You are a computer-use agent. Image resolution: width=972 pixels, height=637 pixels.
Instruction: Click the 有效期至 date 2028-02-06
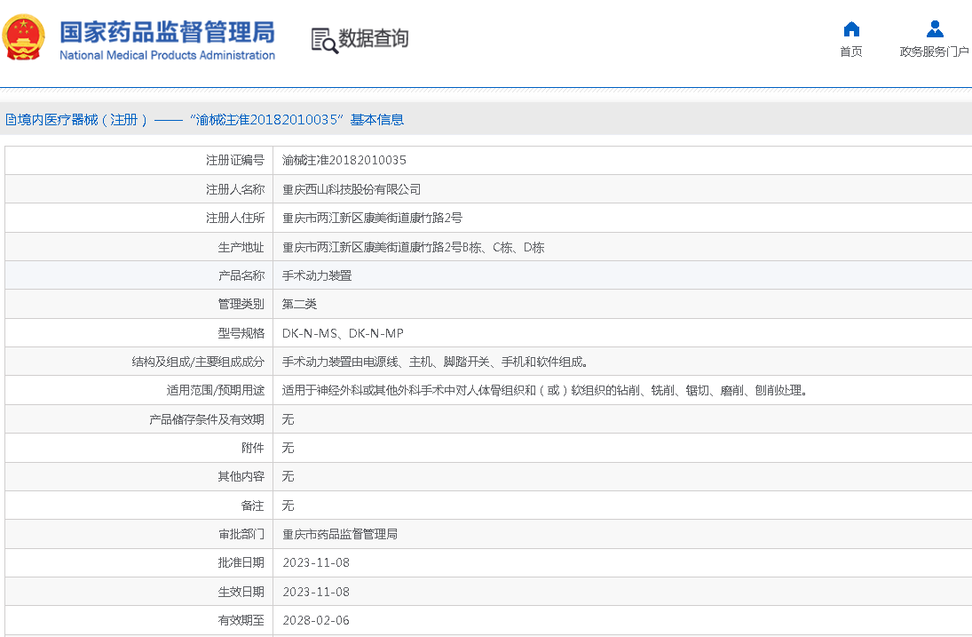[316, 620]
